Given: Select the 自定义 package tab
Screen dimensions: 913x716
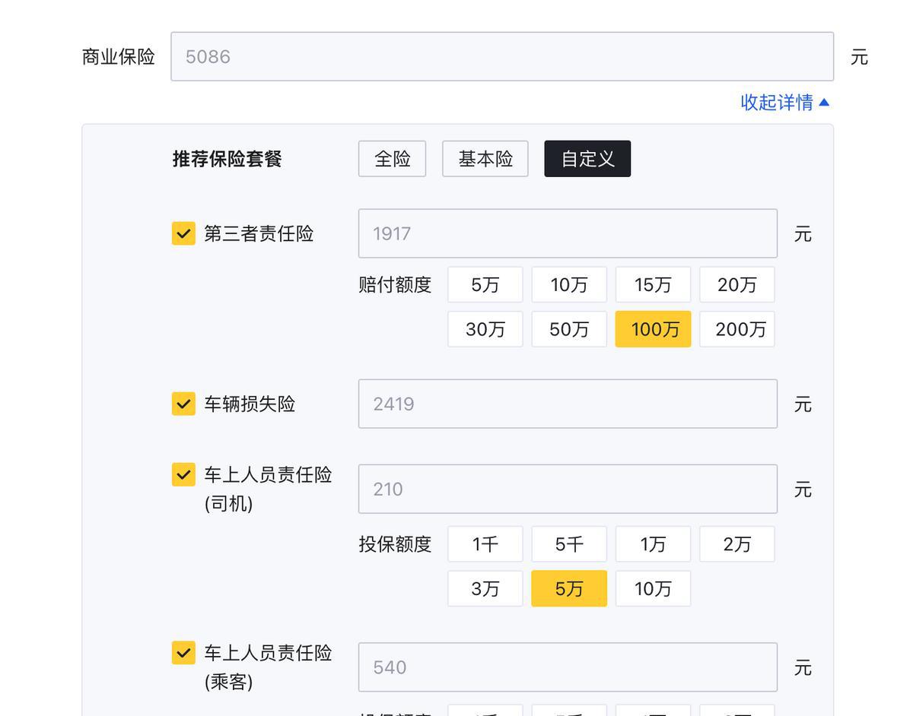Looking at the screenshot, I should pyautogui.click(x=587, y=159).
